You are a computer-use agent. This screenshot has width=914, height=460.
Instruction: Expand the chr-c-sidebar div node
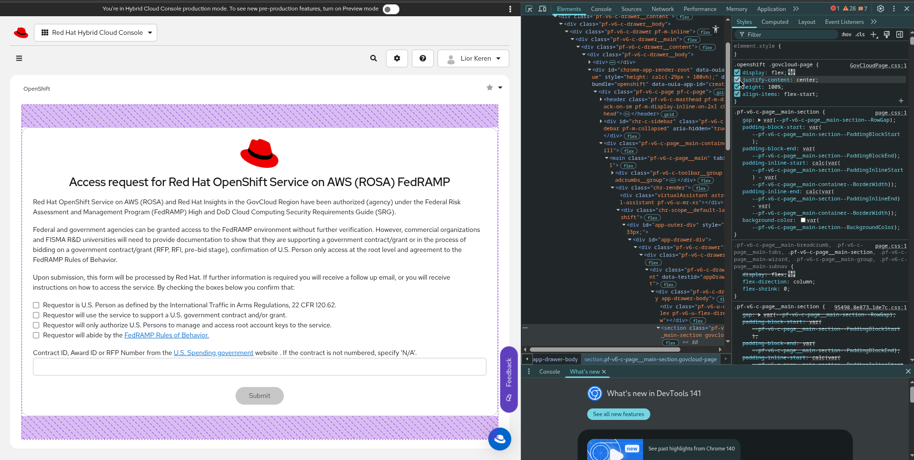coord(601,121)
